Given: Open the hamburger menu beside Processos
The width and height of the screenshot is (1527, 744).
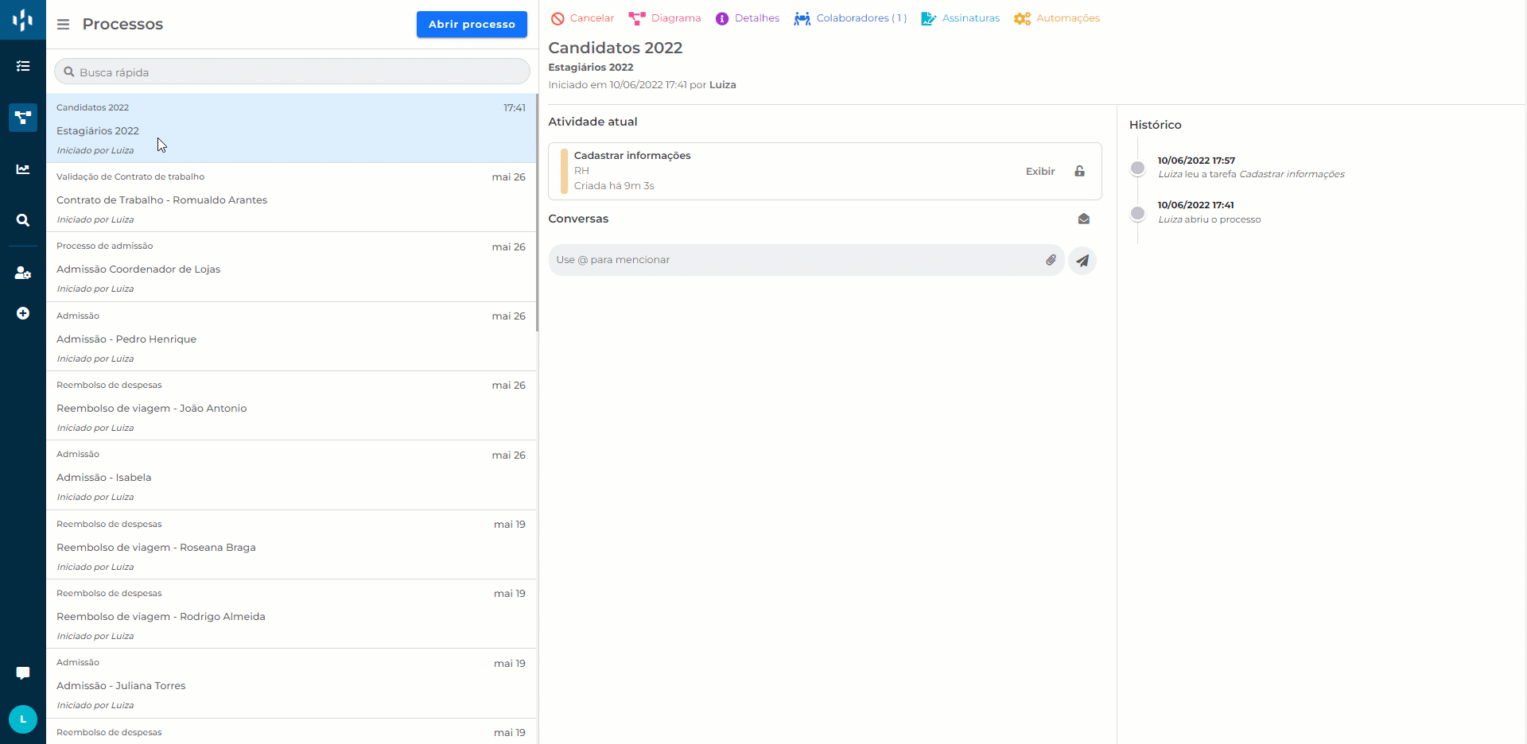Looking at the screenshot, I should pos(63,25).
